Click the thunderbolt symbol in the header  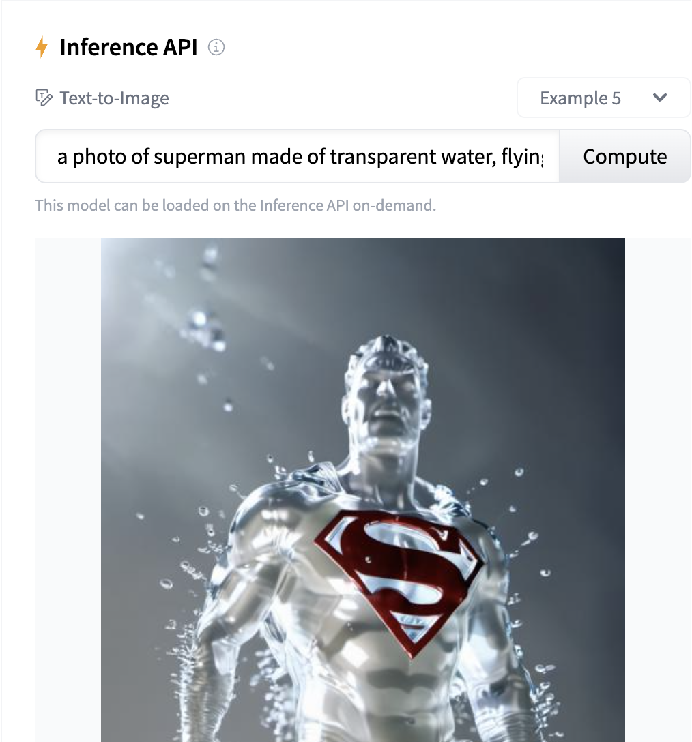[x=42, y=46]
